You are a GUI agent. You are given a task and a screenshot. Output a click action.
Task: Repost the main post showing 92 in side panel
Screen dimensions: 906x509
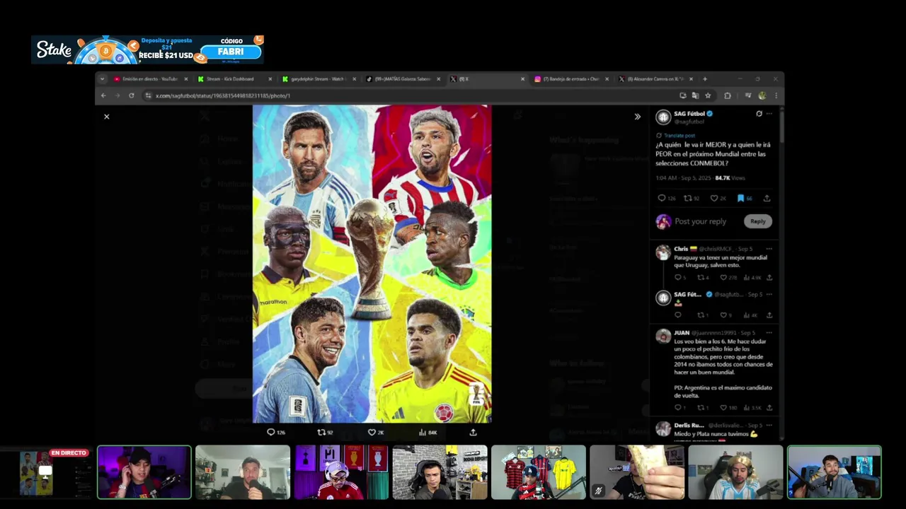pyautogui.click(x=692, y=199)
